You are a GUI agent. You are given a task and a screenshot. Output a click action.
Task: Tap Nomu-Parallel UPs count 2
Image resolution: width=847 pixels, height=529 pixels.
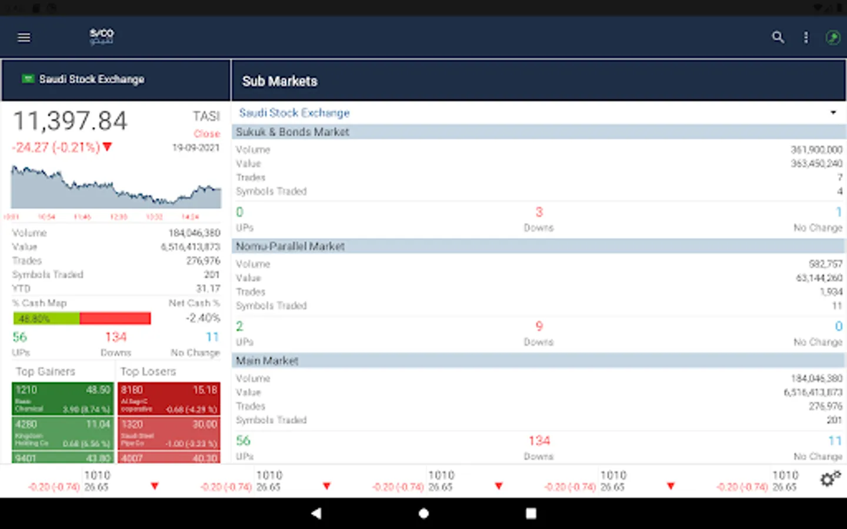(239, 326)
